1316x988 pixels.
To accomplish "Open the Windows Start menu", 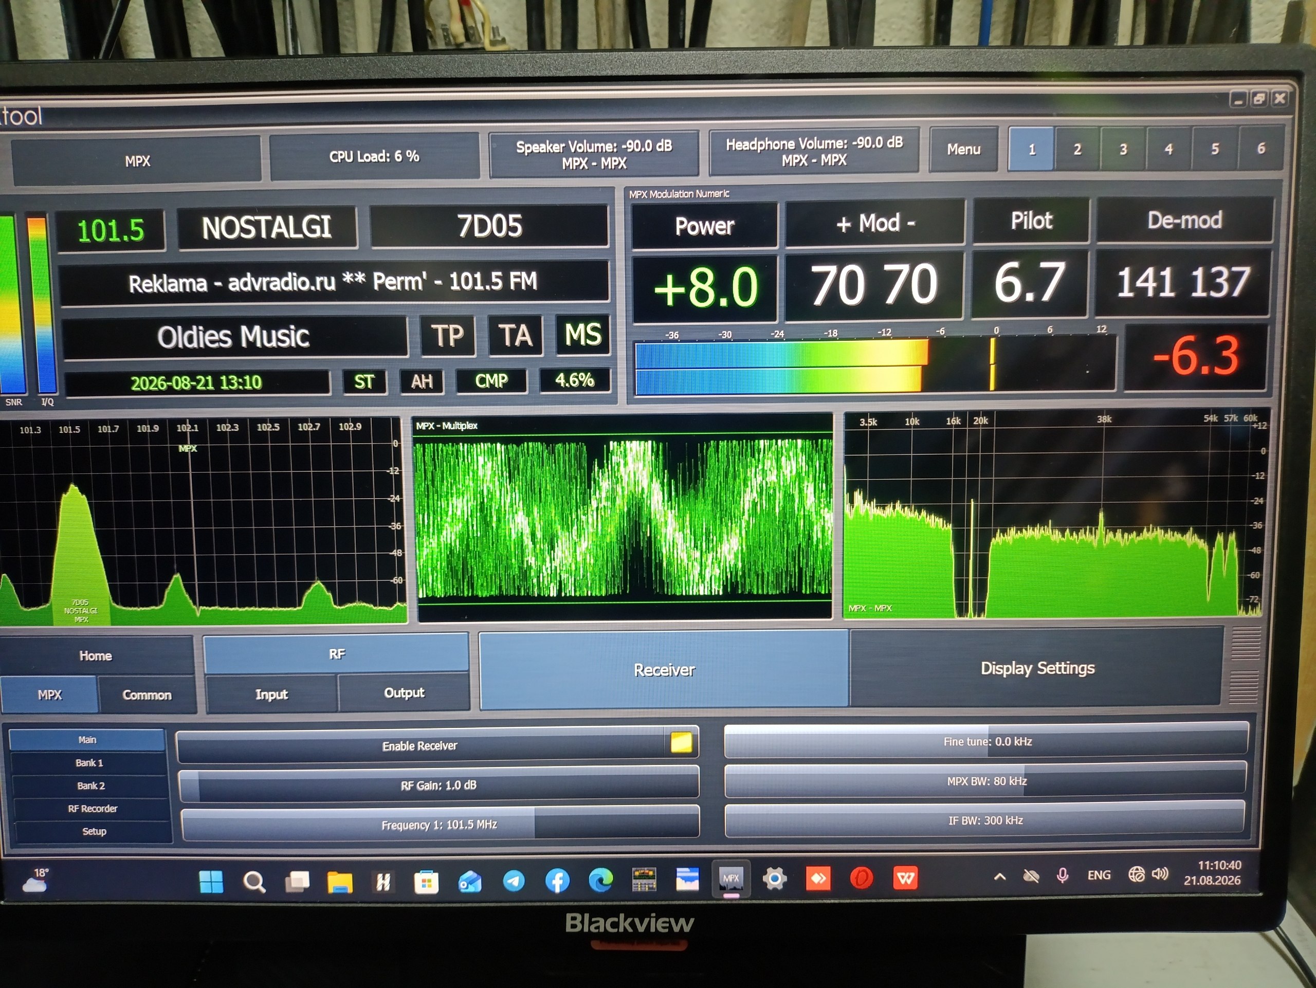I will click(211, 882).
